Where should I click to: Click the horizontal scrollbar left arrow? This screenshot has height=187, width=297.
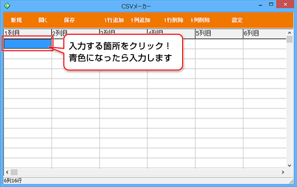[x=7, y=172]
